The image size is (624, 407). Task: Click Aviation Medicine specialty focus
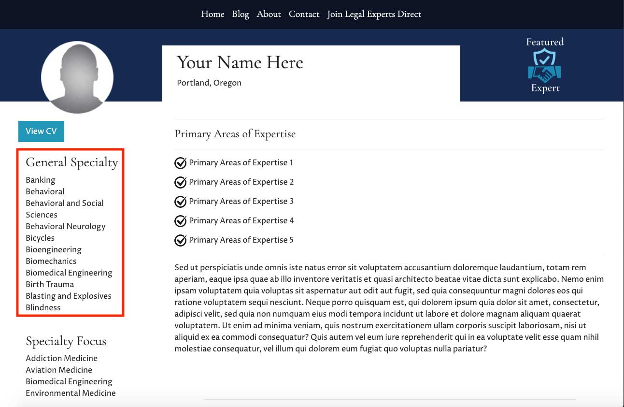point(59,370)
